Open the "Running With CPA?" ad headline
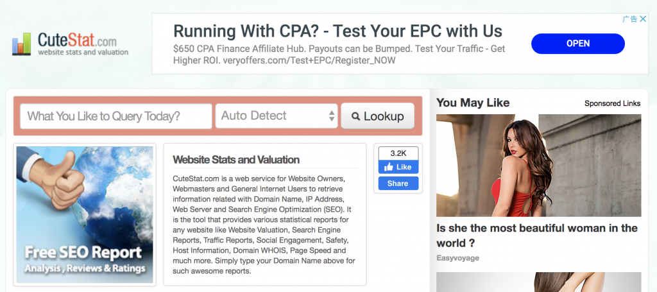This screenshot has width=657, height=292. click(x=337, y=31)
